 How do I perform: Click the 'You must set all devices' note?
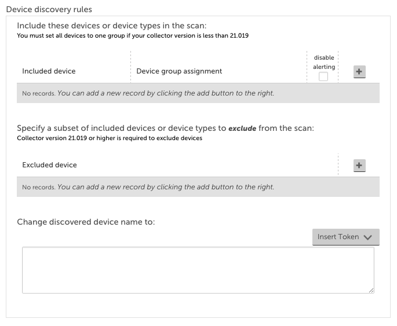133,36
